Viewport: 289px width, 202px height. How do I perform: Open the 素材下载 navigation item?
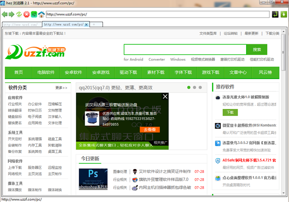[156, 72]
